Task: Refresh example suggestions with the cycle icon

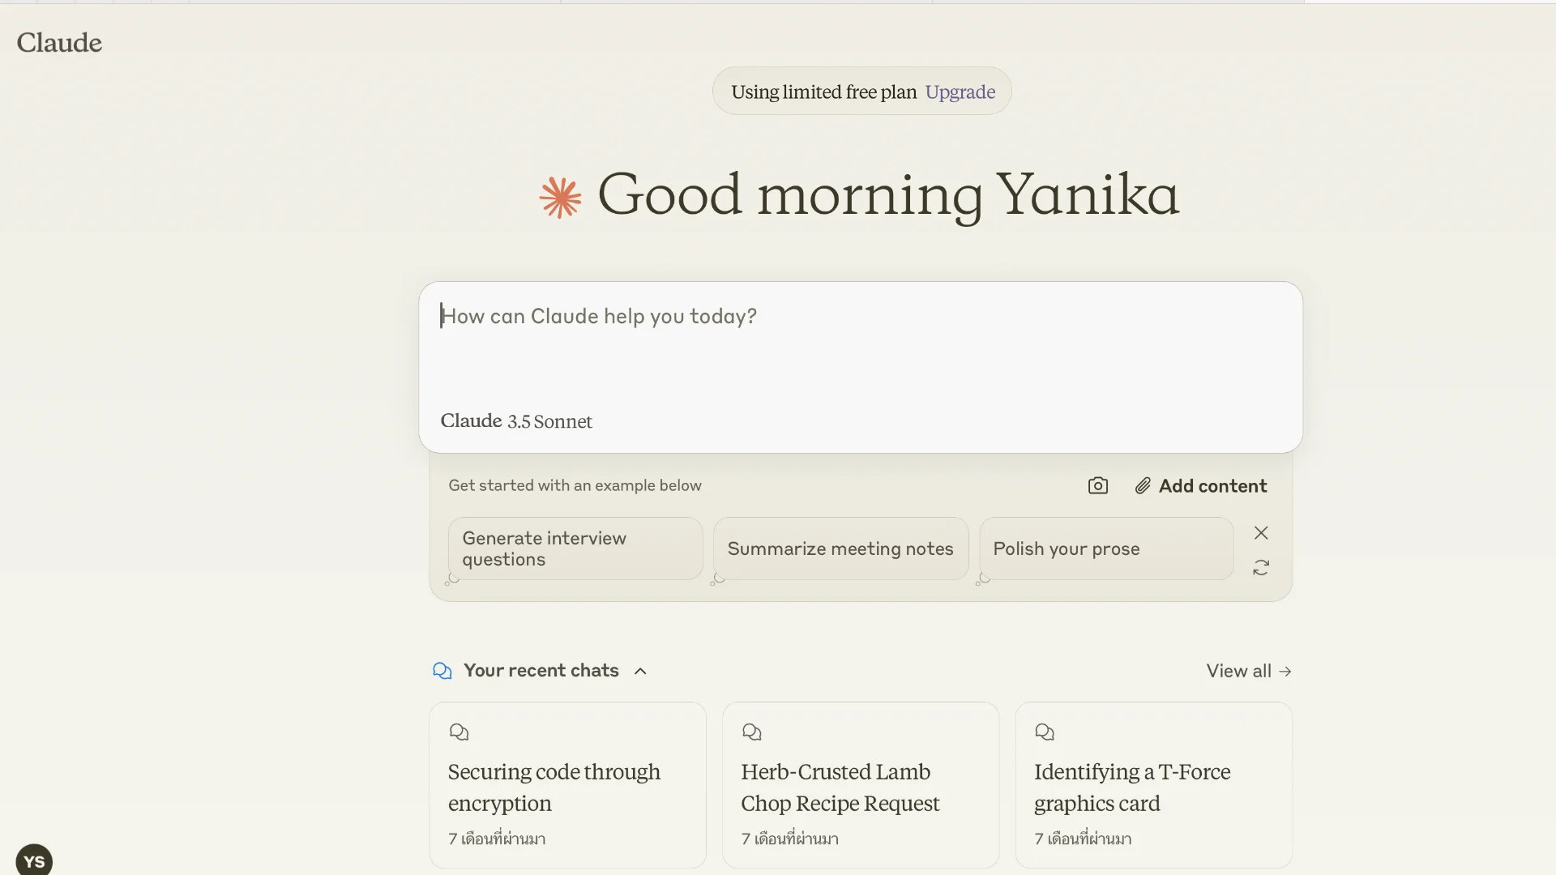Action: [x=1261, y=568]
